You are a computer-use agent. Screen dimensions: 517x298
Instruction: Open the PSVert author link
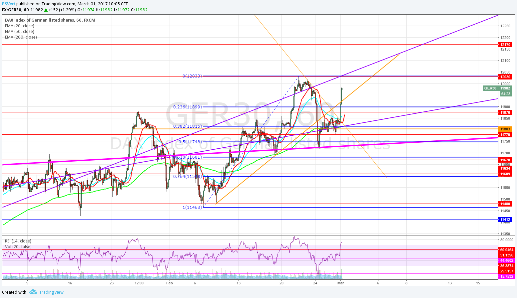coord(8,4)
